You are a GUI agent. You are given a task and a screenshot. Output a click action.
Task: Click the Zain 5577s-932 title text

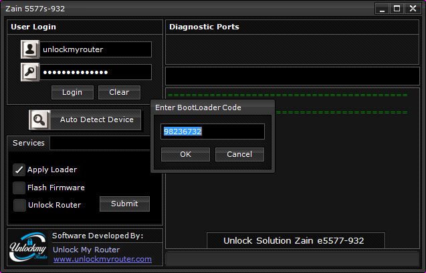point(35,9)
